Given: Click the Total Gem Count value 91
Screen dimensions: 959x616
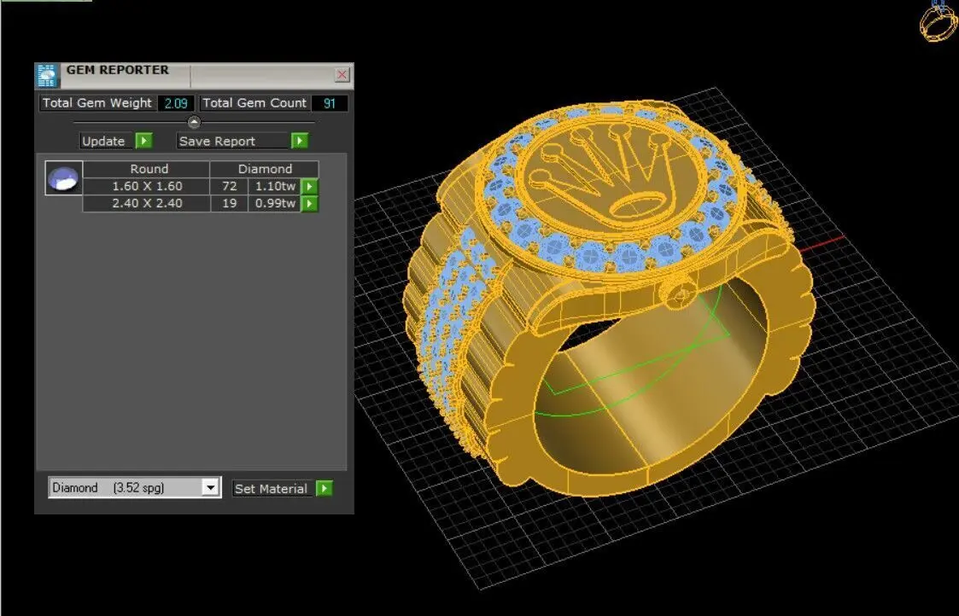Looking at the screenshot, I should tap(330, 103).
